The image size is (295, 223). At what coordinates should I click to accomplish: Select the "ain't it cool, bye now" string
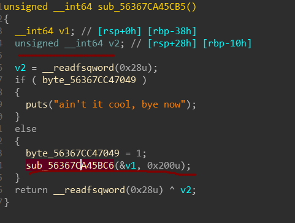click(120, 104)
